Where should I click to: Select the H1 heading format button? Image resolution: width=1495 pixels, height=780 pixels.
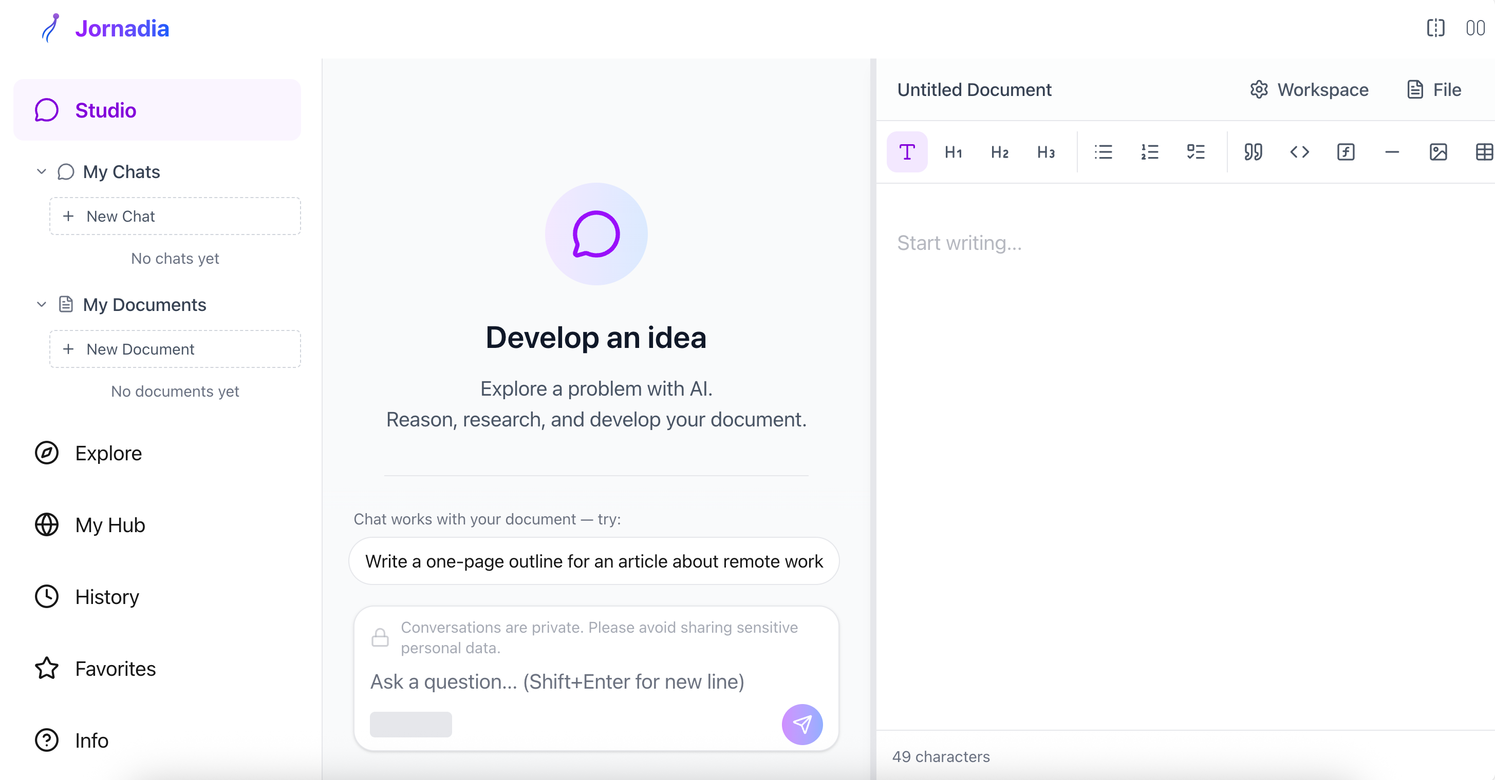click(x=953, y=152)
